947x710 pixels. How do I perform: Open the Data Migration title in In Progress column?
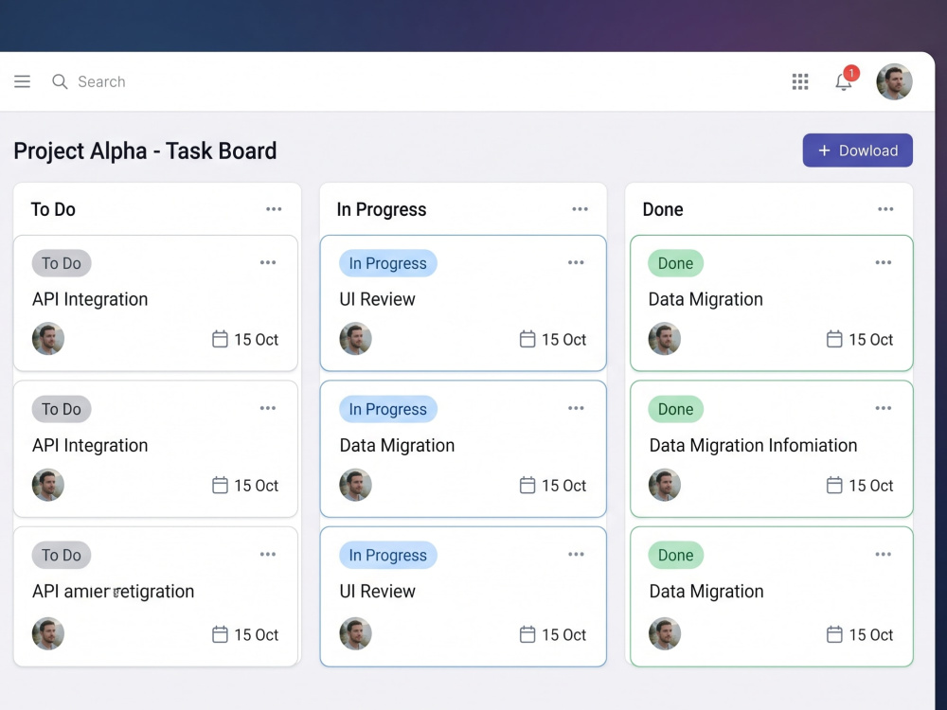point(397,446)
